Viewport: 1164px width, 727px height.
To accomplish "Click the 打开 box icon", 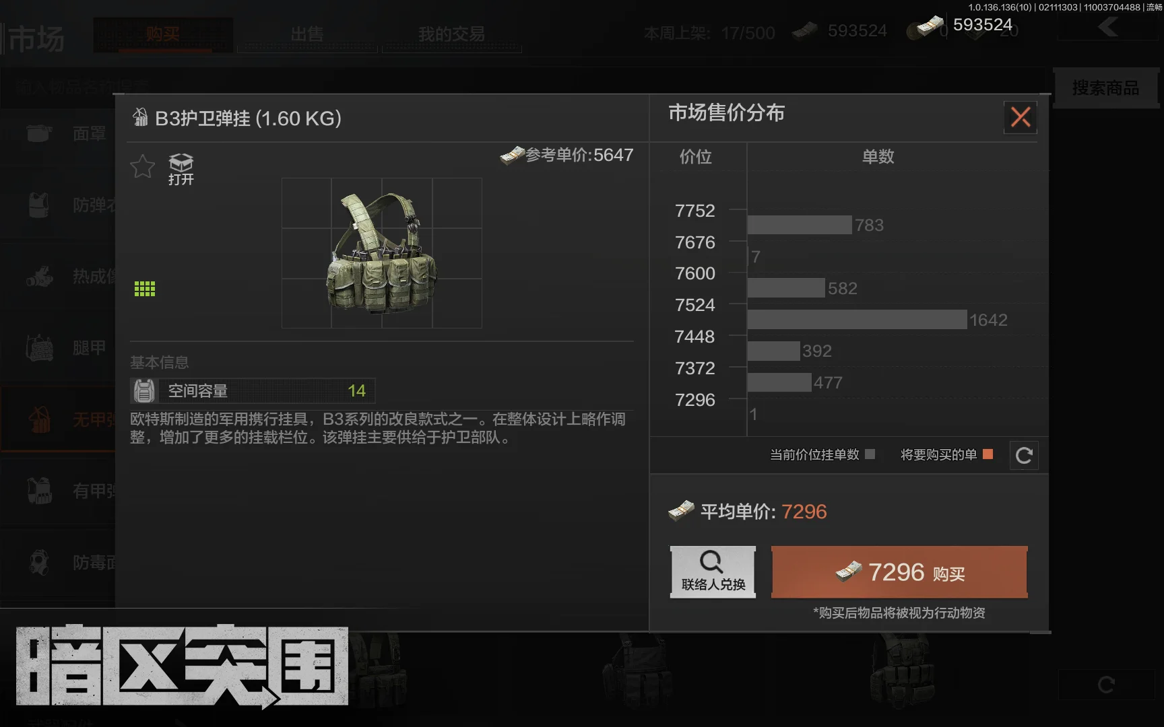I will click(181, 169).
